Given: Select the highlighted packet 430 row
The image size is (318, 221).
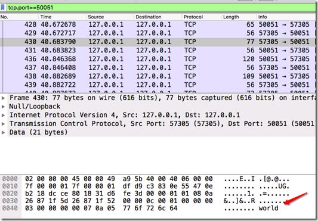Looking at the screenshot, I should [158, 42].
